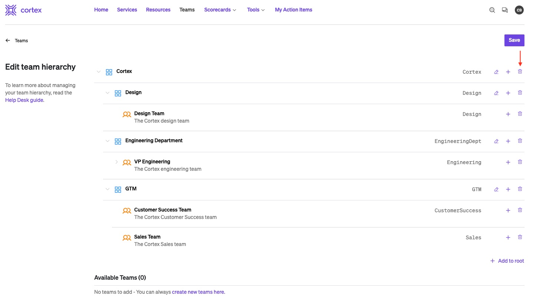Viewport: 533px width, 306px height.
Task: Click The Cortex Sales team description
Action: 160,244
